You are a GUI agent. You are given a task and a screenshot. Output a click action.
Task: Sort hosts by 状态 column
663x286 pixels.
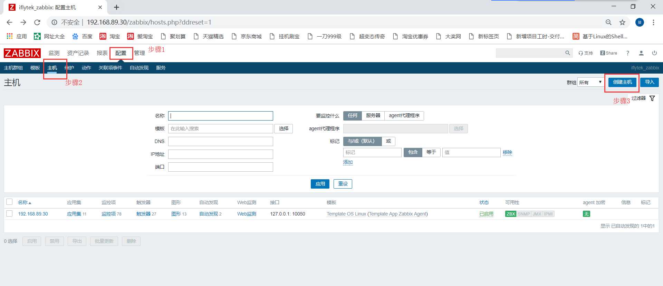pyautogui.click(x=484, y=202)
